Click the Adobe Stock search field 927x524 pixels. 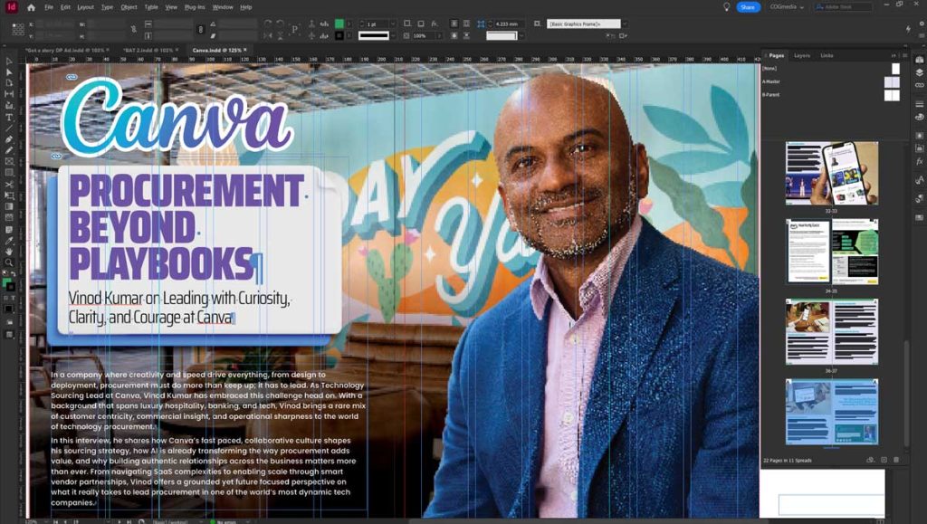coord(843,7)
